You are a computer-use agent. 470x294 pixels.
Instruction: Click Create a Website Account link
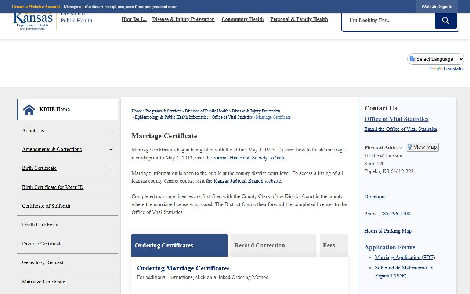click(36, 7)
